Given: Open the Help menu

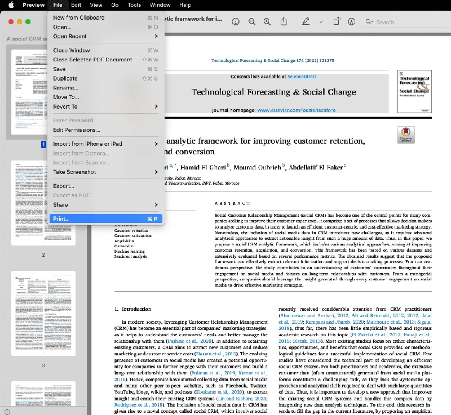Looking at the screenshot, I should click(185, 5).
